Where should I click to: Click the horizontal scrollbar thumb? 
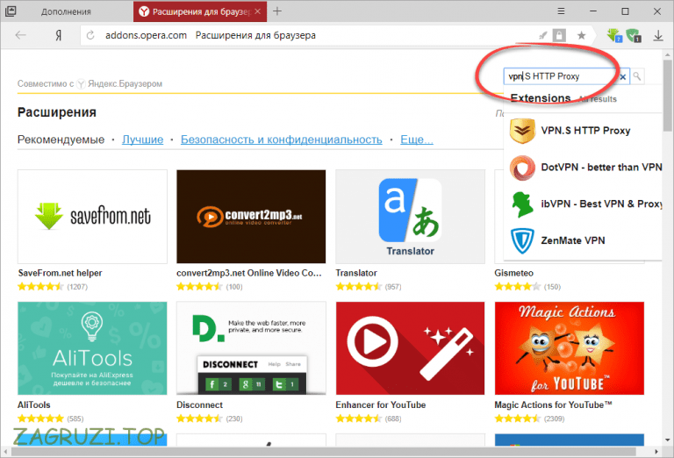click(x=324, y=452)
